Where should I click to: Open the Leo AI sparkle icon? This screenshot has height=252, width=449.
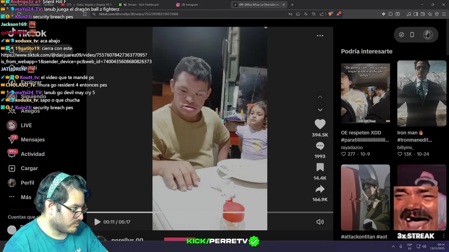[x=430, y=14]
